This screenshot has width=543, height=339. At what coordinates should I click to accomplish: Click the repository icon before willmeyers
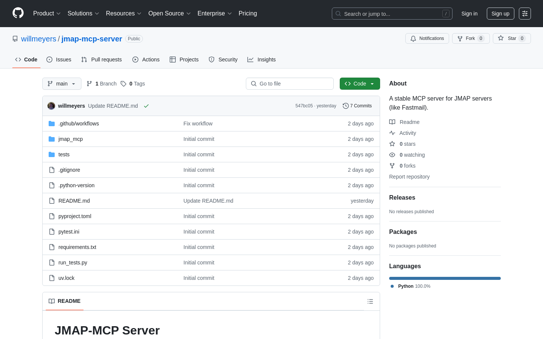coord(15,39)
